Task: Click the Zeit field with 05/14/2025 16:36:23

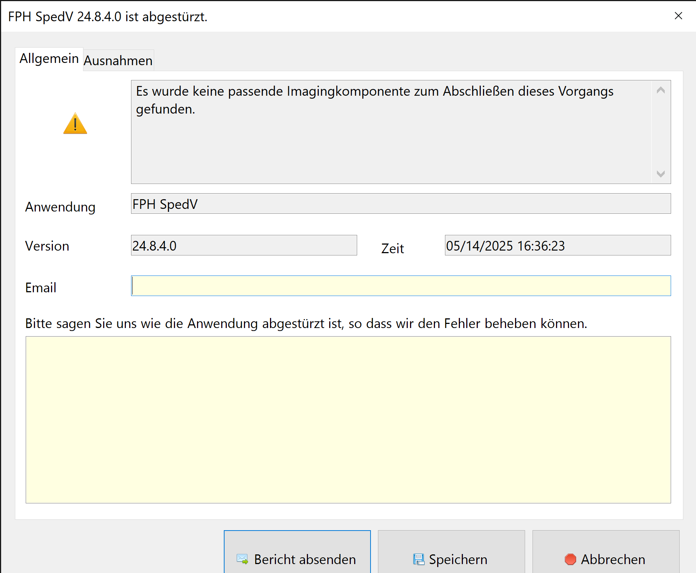Action: pos(558,245)
